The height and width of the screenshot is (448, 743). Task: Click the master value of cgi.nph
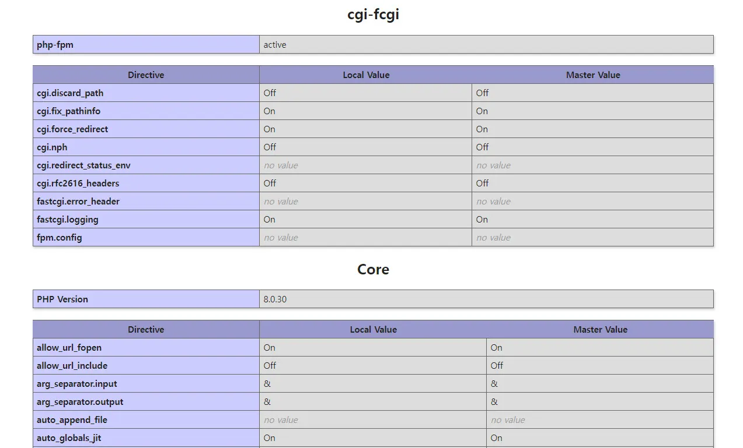(482, 147)
